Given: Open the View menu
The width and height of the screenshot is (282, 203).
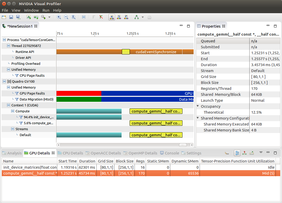Looking at the screenshot, I should tap(16, 10).
